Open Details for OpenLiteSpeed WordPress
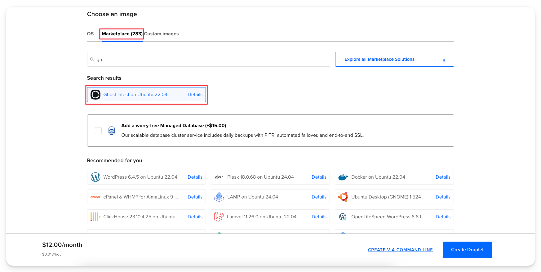 click(443, 217)
